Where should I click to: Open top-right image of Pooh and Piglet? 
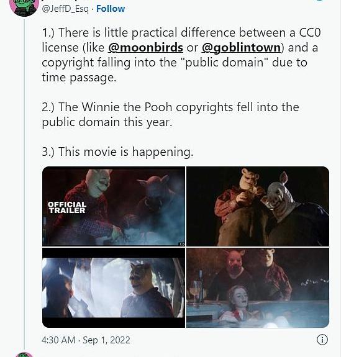(258, 206)
